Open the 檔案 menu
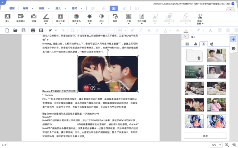238x148 pixels. pyautogui.click(x=12, y=8)
